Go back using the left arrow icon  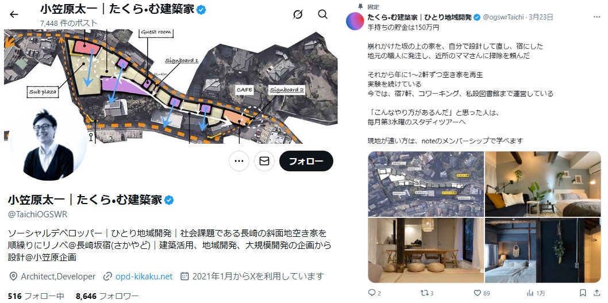[x=14, y=15]
